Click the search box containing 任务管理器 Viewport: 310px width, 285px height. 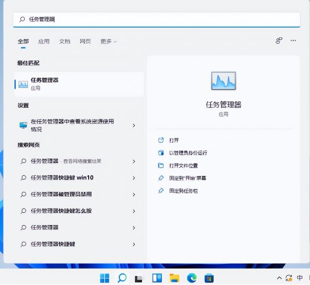click(156, 19)
